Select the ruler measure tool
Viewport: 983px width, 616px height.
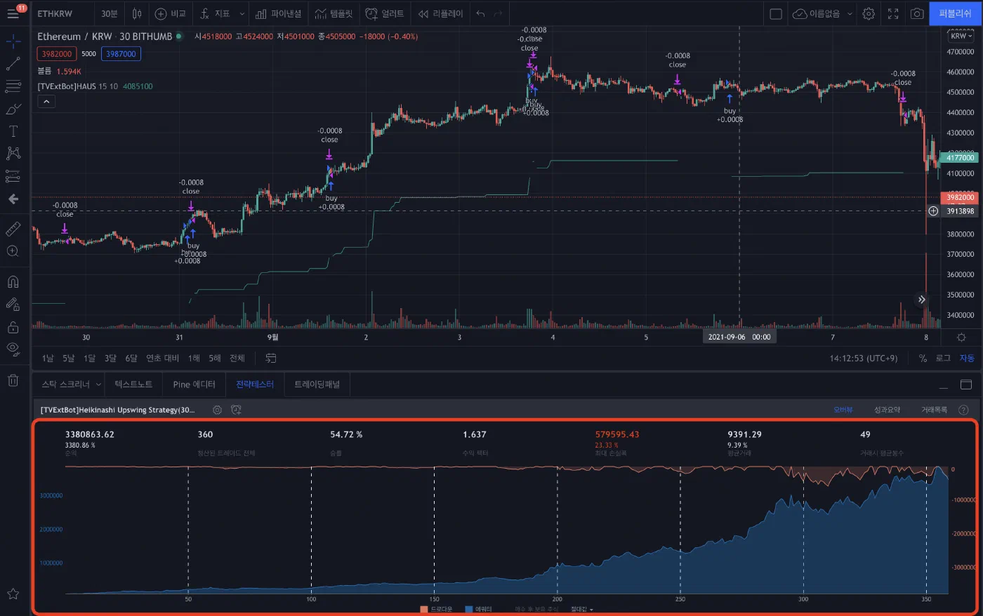click(13, 229)
